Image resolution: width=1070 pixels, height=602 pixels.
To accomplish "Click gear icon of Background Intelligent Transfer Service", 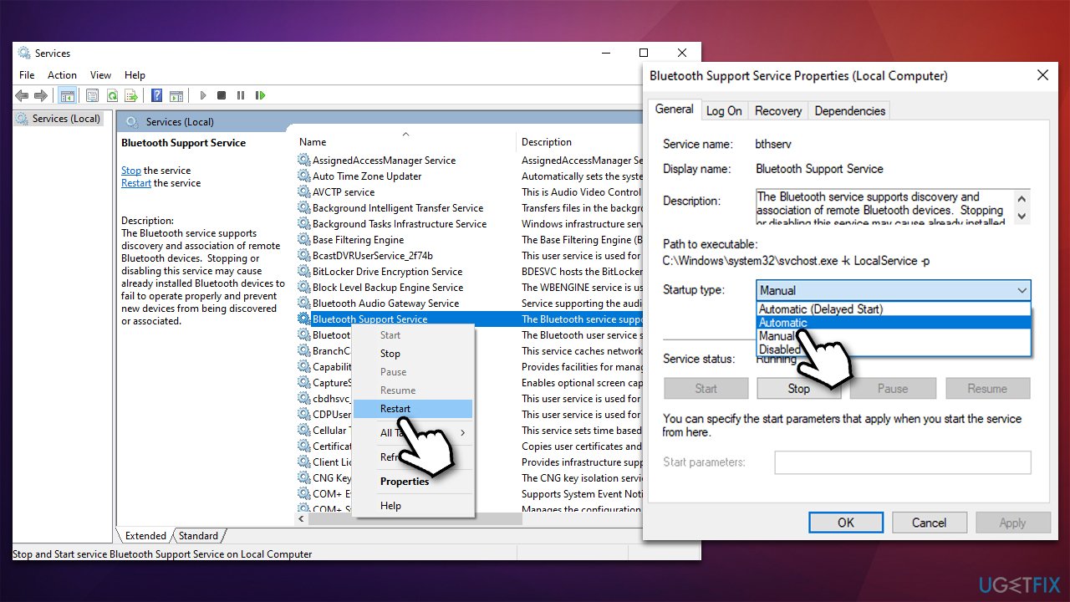I will pyautogui.click(x=304, y=207).
